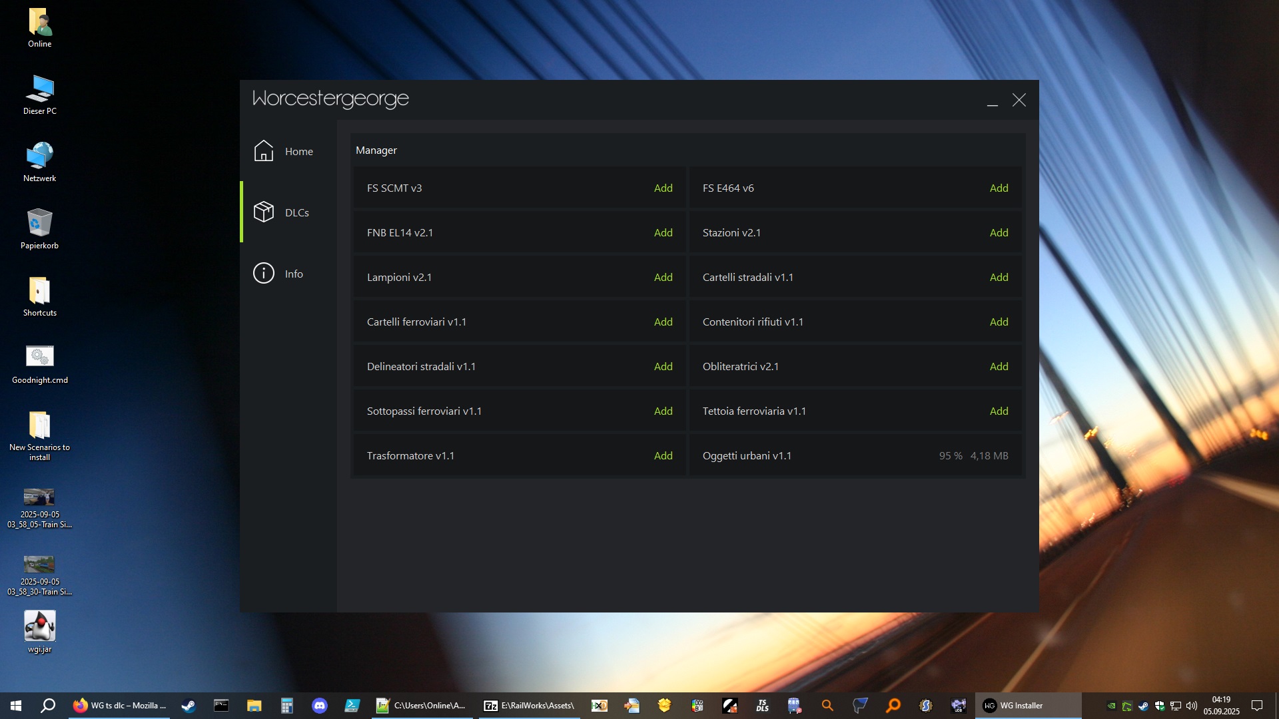Add the FS SCMT v3 package
The height and width of the screenshot is (719, 1279).
pyautogui.click(x=663, y=188)
